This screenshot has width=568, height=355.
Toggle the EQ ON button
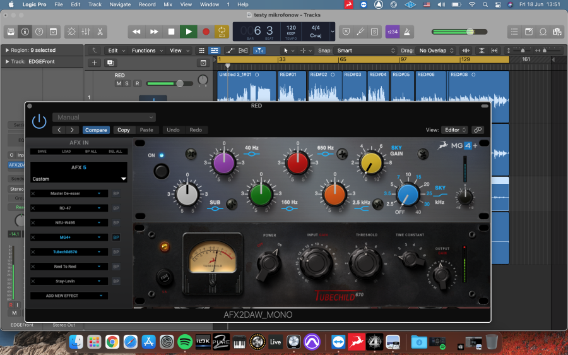[161, 171]
